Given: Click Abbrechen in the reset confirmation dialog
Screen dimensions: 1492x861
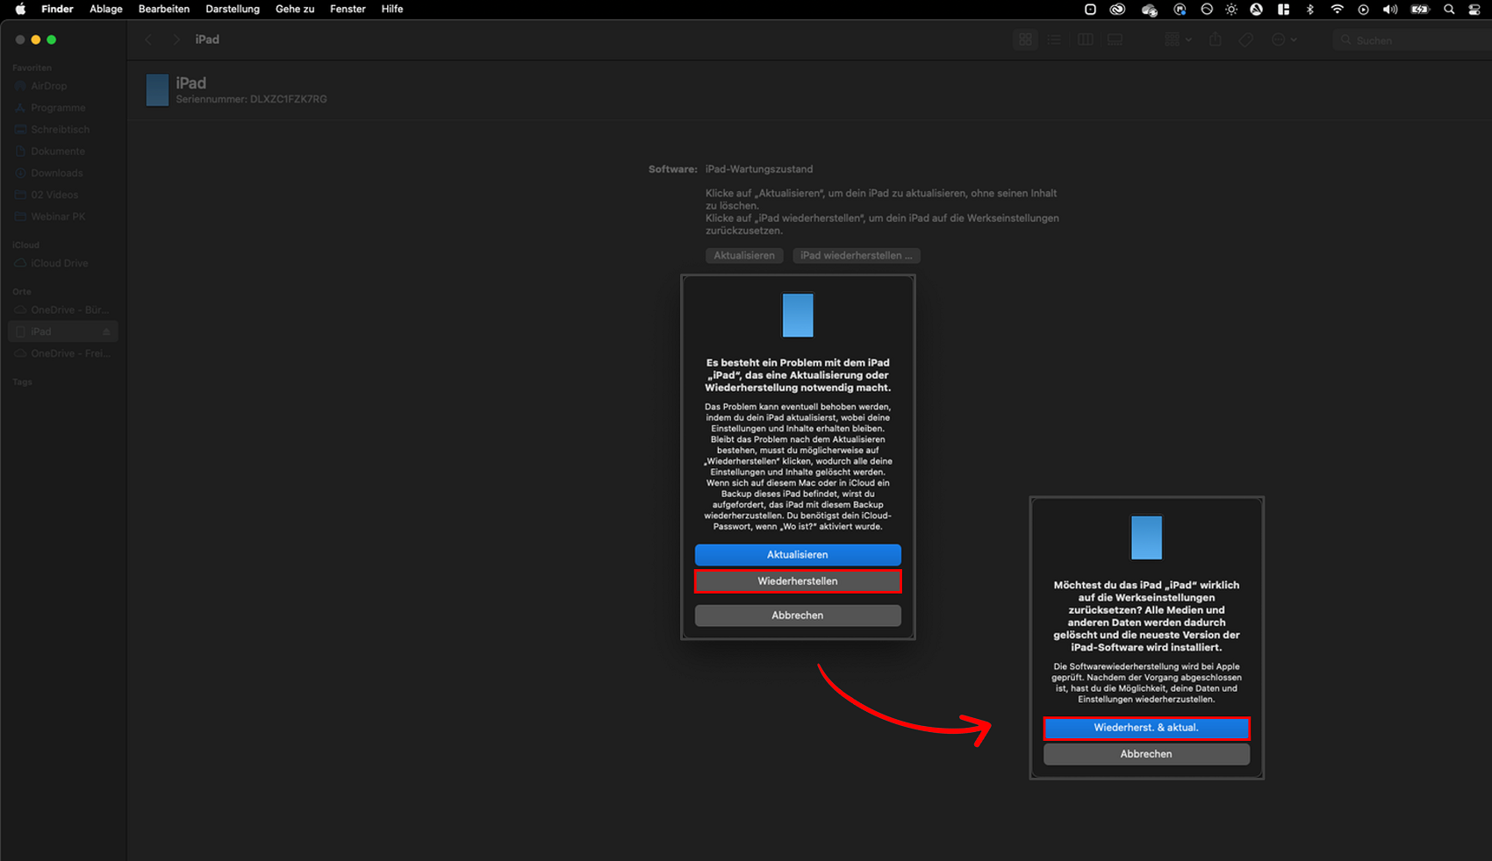Looking at the screenshot, I should [1146, 754].
